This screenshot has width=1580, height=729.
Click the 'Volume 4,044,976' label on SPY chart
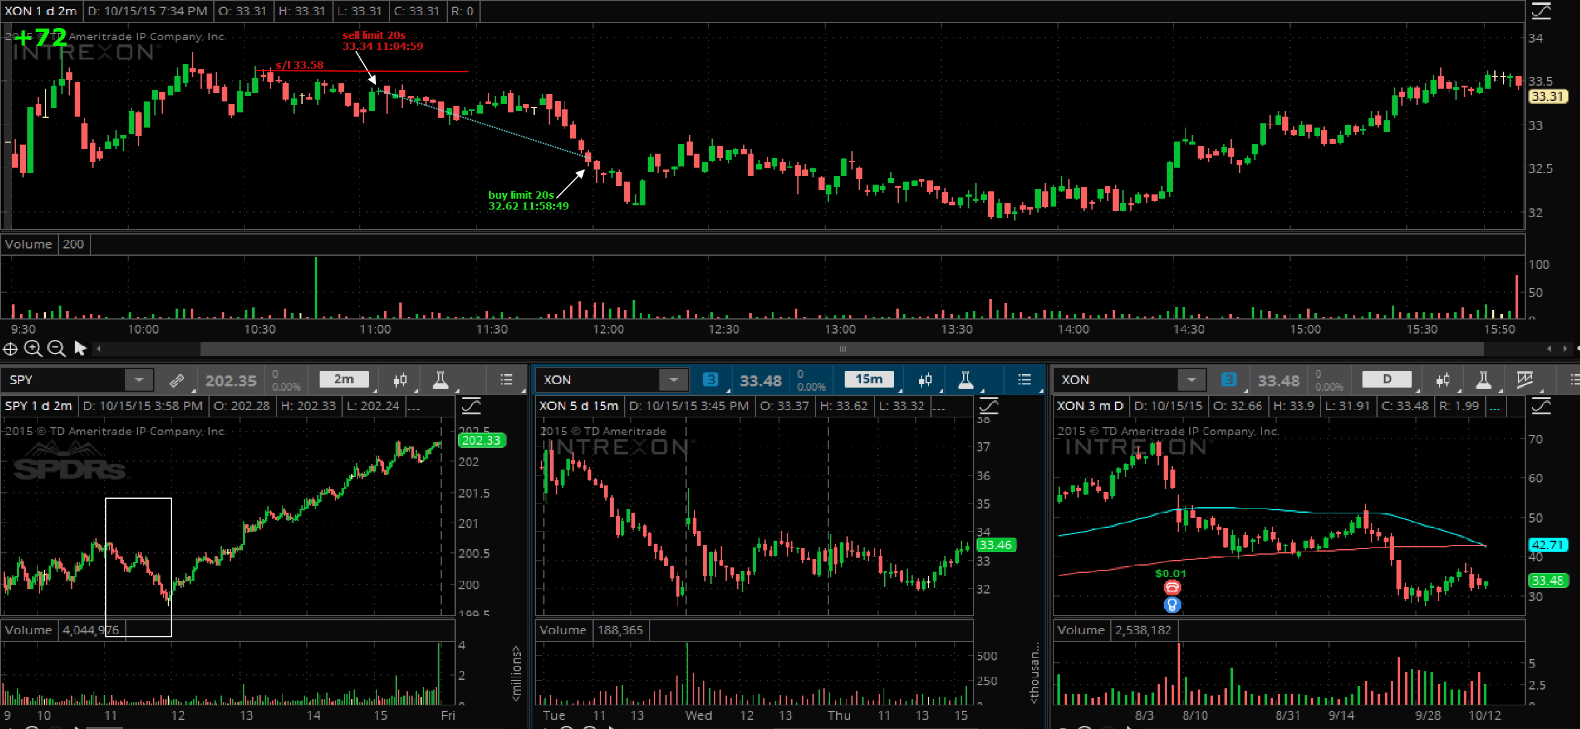[62, 630]
